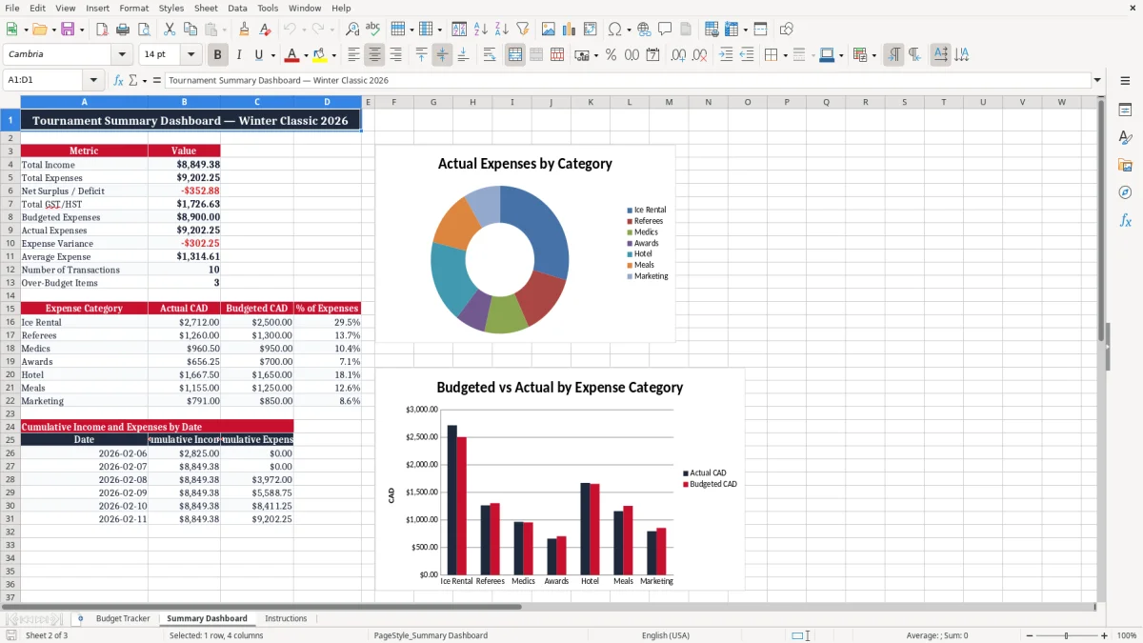Enable AutoFilter funnel icon

(523, 30)
